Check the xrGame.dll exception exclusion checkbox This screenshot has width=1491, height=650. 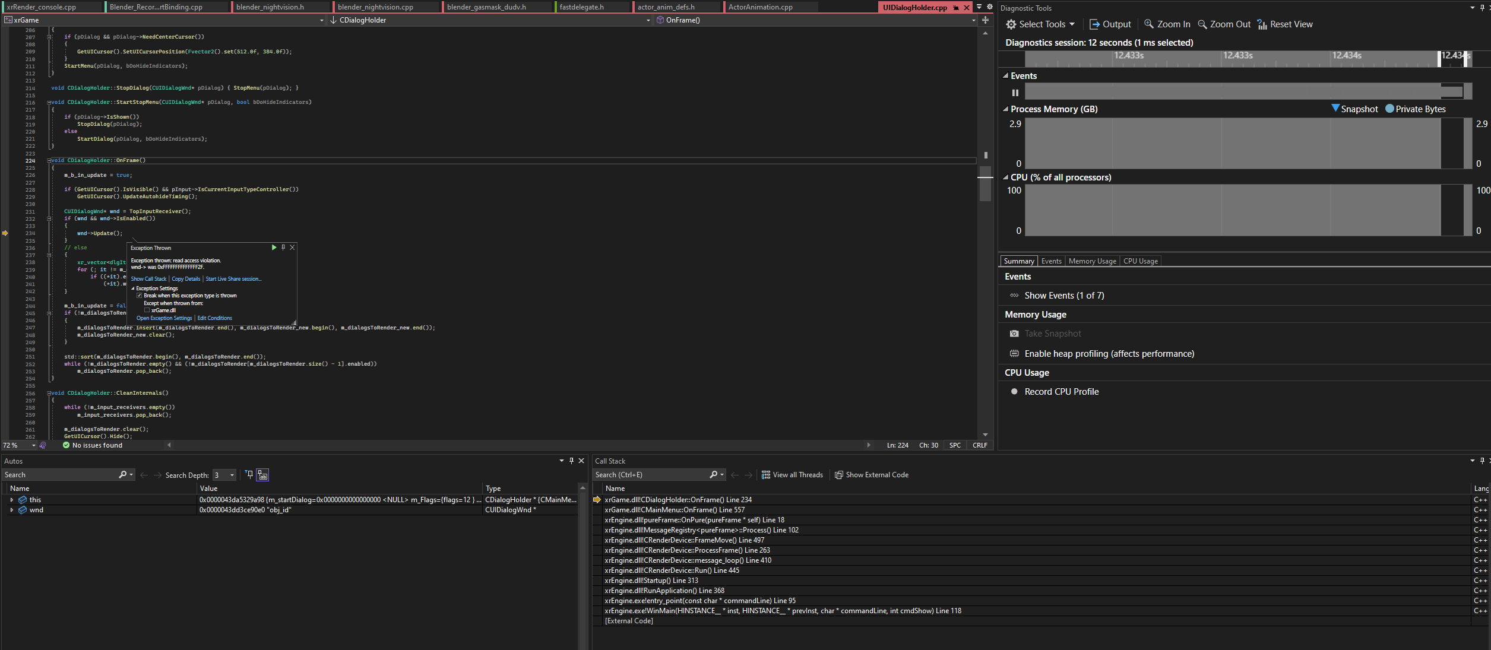147,310
